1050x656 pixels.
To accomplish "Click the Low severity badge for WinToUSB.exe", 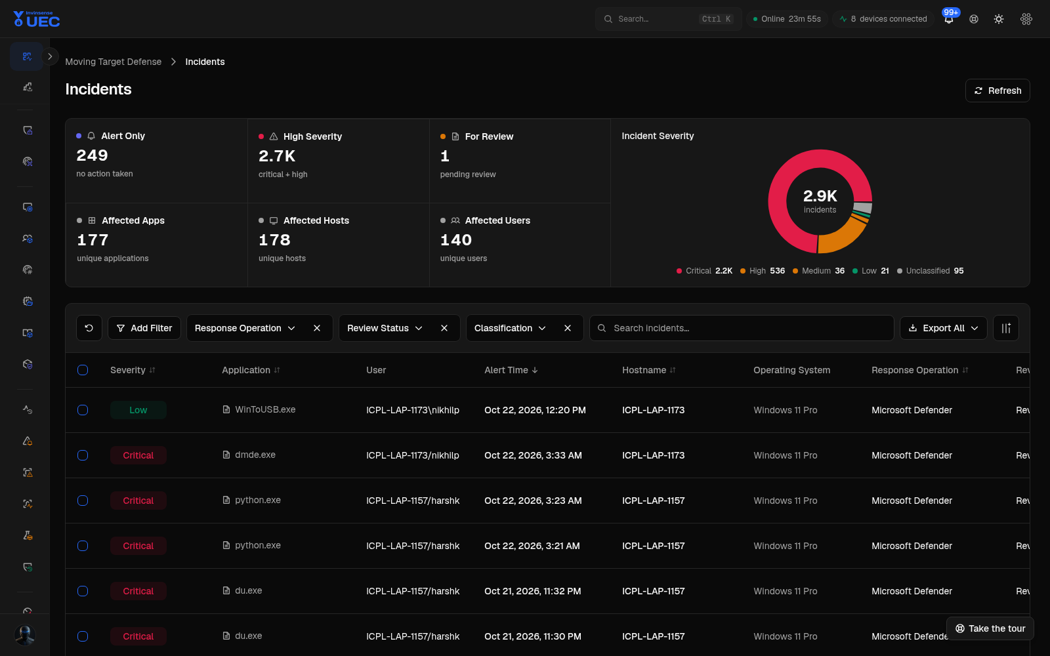I will click(x=138, y=410).
